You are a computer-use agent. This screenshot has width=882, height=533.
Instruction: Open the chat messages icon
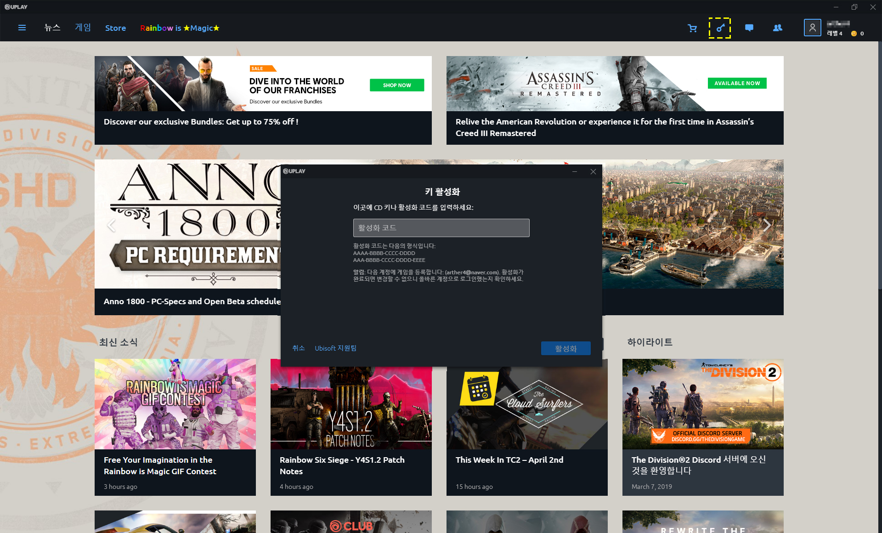(x=749, y=28)
